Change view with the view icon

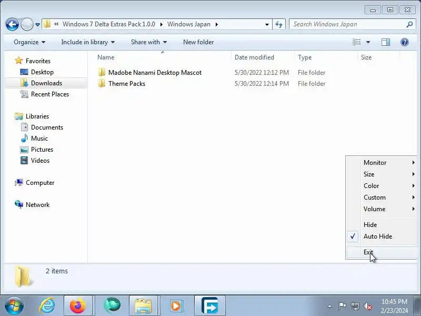[x=357, y=42]
